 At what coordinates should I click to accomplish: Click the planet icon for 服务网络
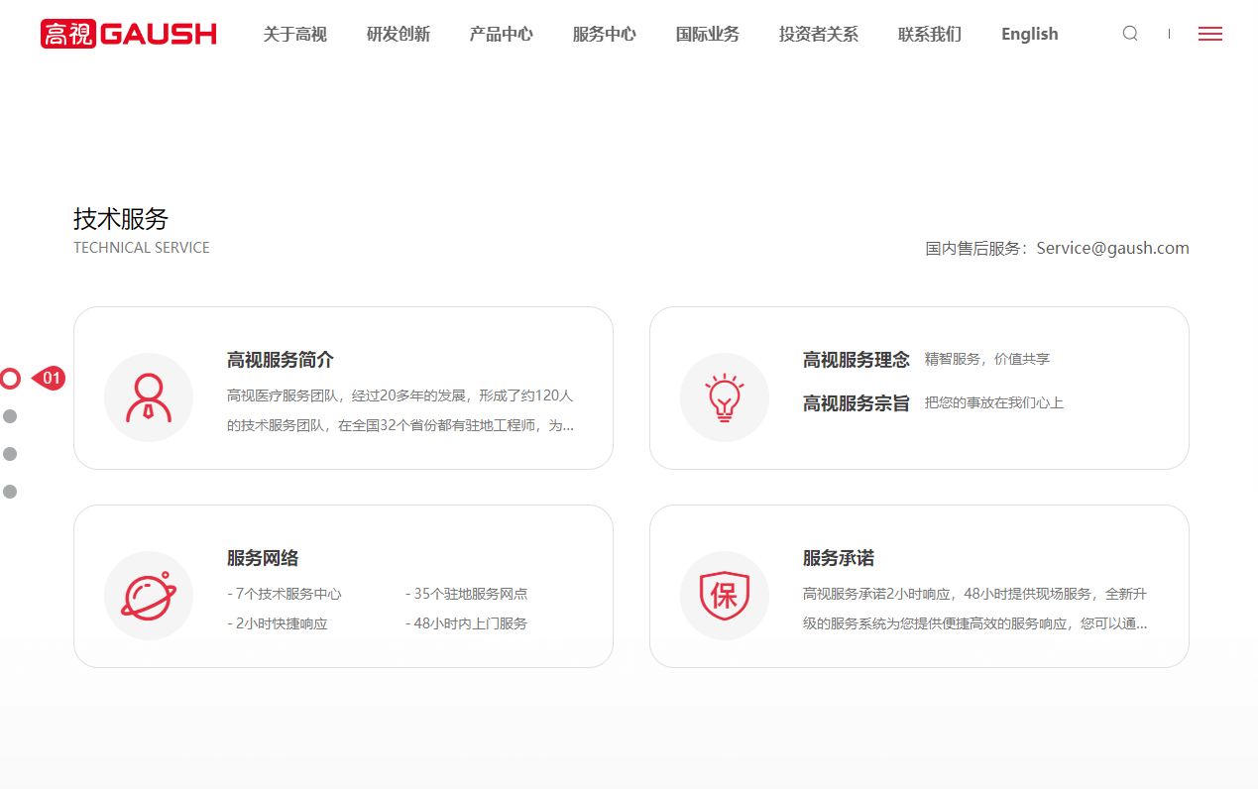click(149, 596)
